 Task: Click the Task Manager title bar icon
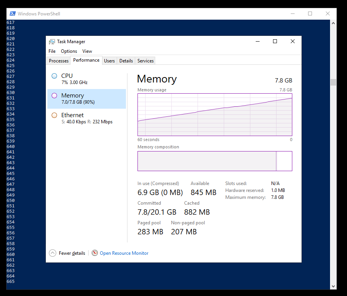(x=52, y=42)
